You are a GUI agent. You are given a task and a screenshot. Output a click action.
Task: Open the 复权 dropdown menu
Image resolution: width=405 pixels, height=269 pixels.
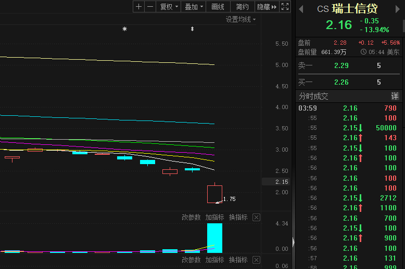point(169,7)
